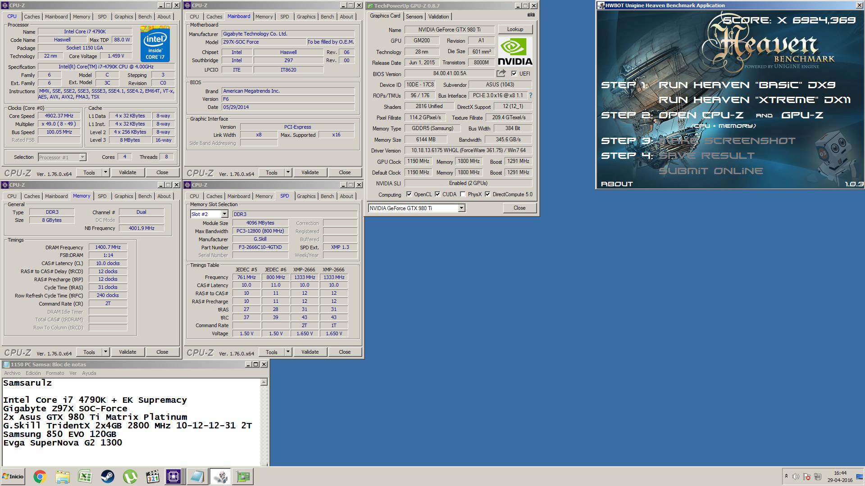
Task: Toggle the DirectCompute 5.0 checkbox
Action: (x=487, y=194)
